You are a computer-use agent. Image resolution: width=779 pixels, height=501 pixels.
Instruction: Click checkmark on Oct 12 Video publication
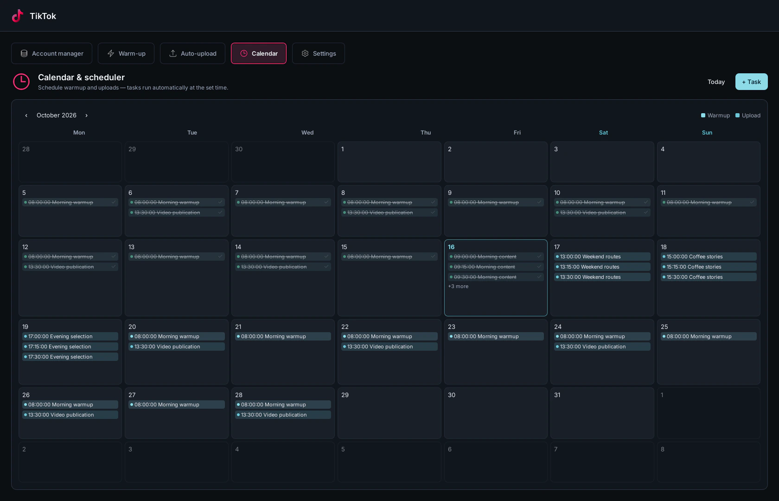click(x=113, y=267)
